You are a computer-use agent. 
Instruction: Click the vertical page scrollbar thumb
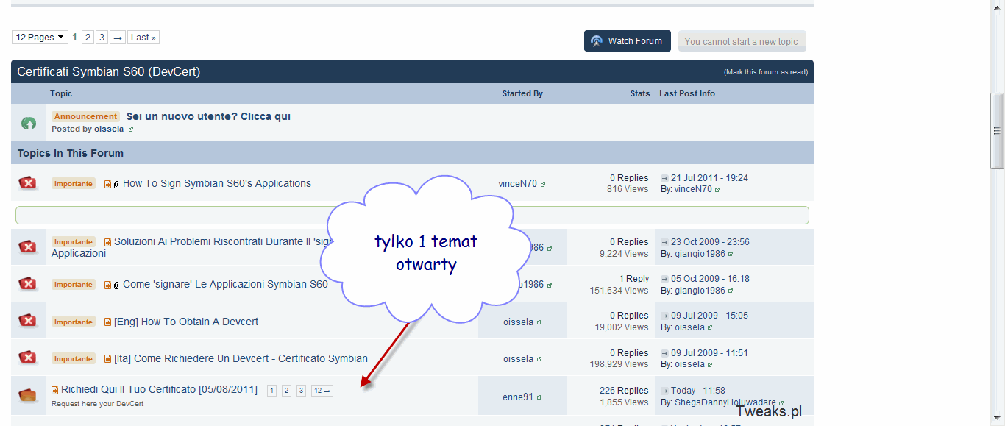998,131
